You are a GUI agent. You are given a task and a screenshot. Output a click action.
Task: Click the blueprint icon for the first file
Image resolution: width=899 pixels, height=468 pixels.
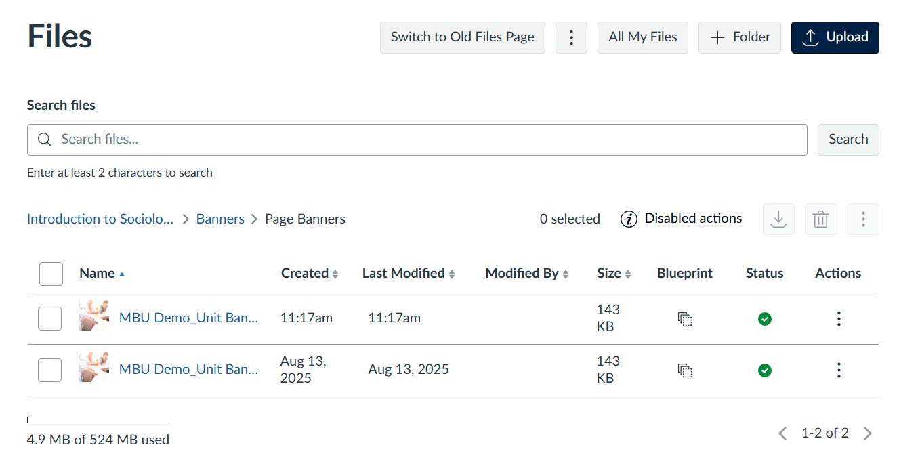click(685, 318)
